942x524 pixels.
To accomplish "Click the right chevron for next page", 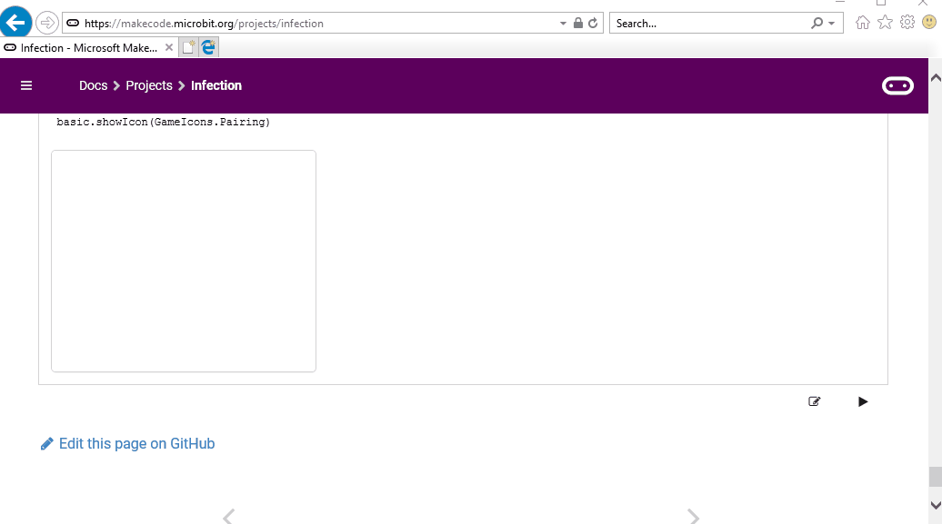I will pyautogui.click(x=694, y=516).
